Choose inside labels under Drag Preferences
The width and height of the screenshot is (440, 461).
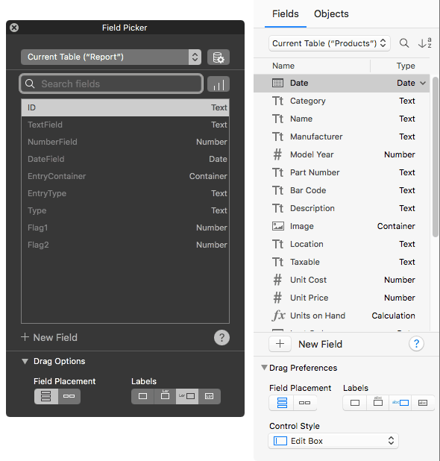pyautogui.click(x=423, y=403)
